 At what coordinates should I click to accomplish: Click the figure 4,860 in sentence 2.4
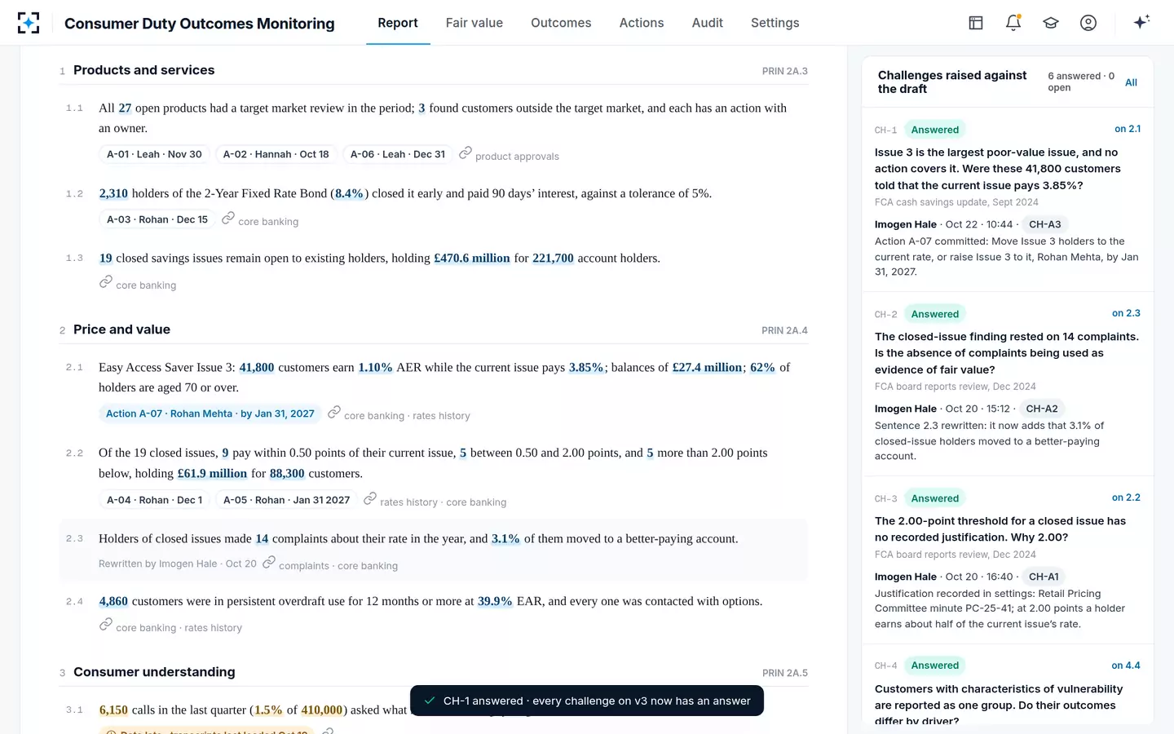[113, 601]
